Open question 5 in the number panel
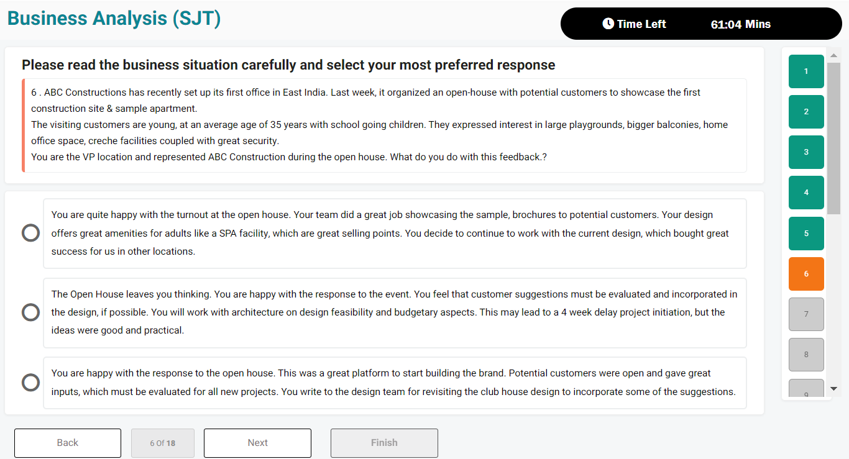Screen dimensions: 849x459 [x=806, y=234]
